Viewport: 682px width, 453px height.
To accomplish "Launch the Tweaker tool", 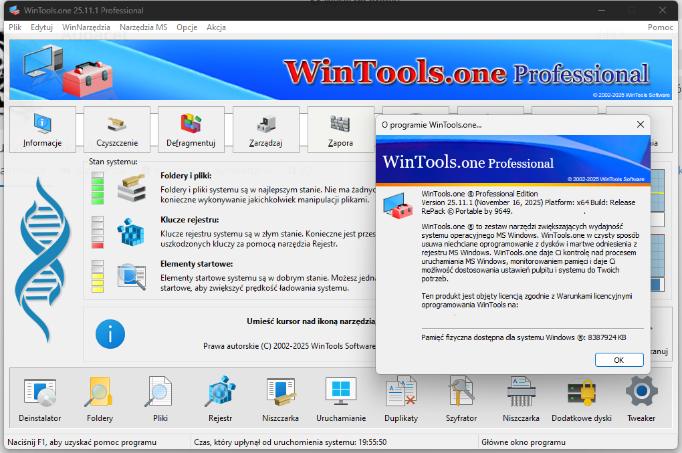I will click(x=641, y=399).
